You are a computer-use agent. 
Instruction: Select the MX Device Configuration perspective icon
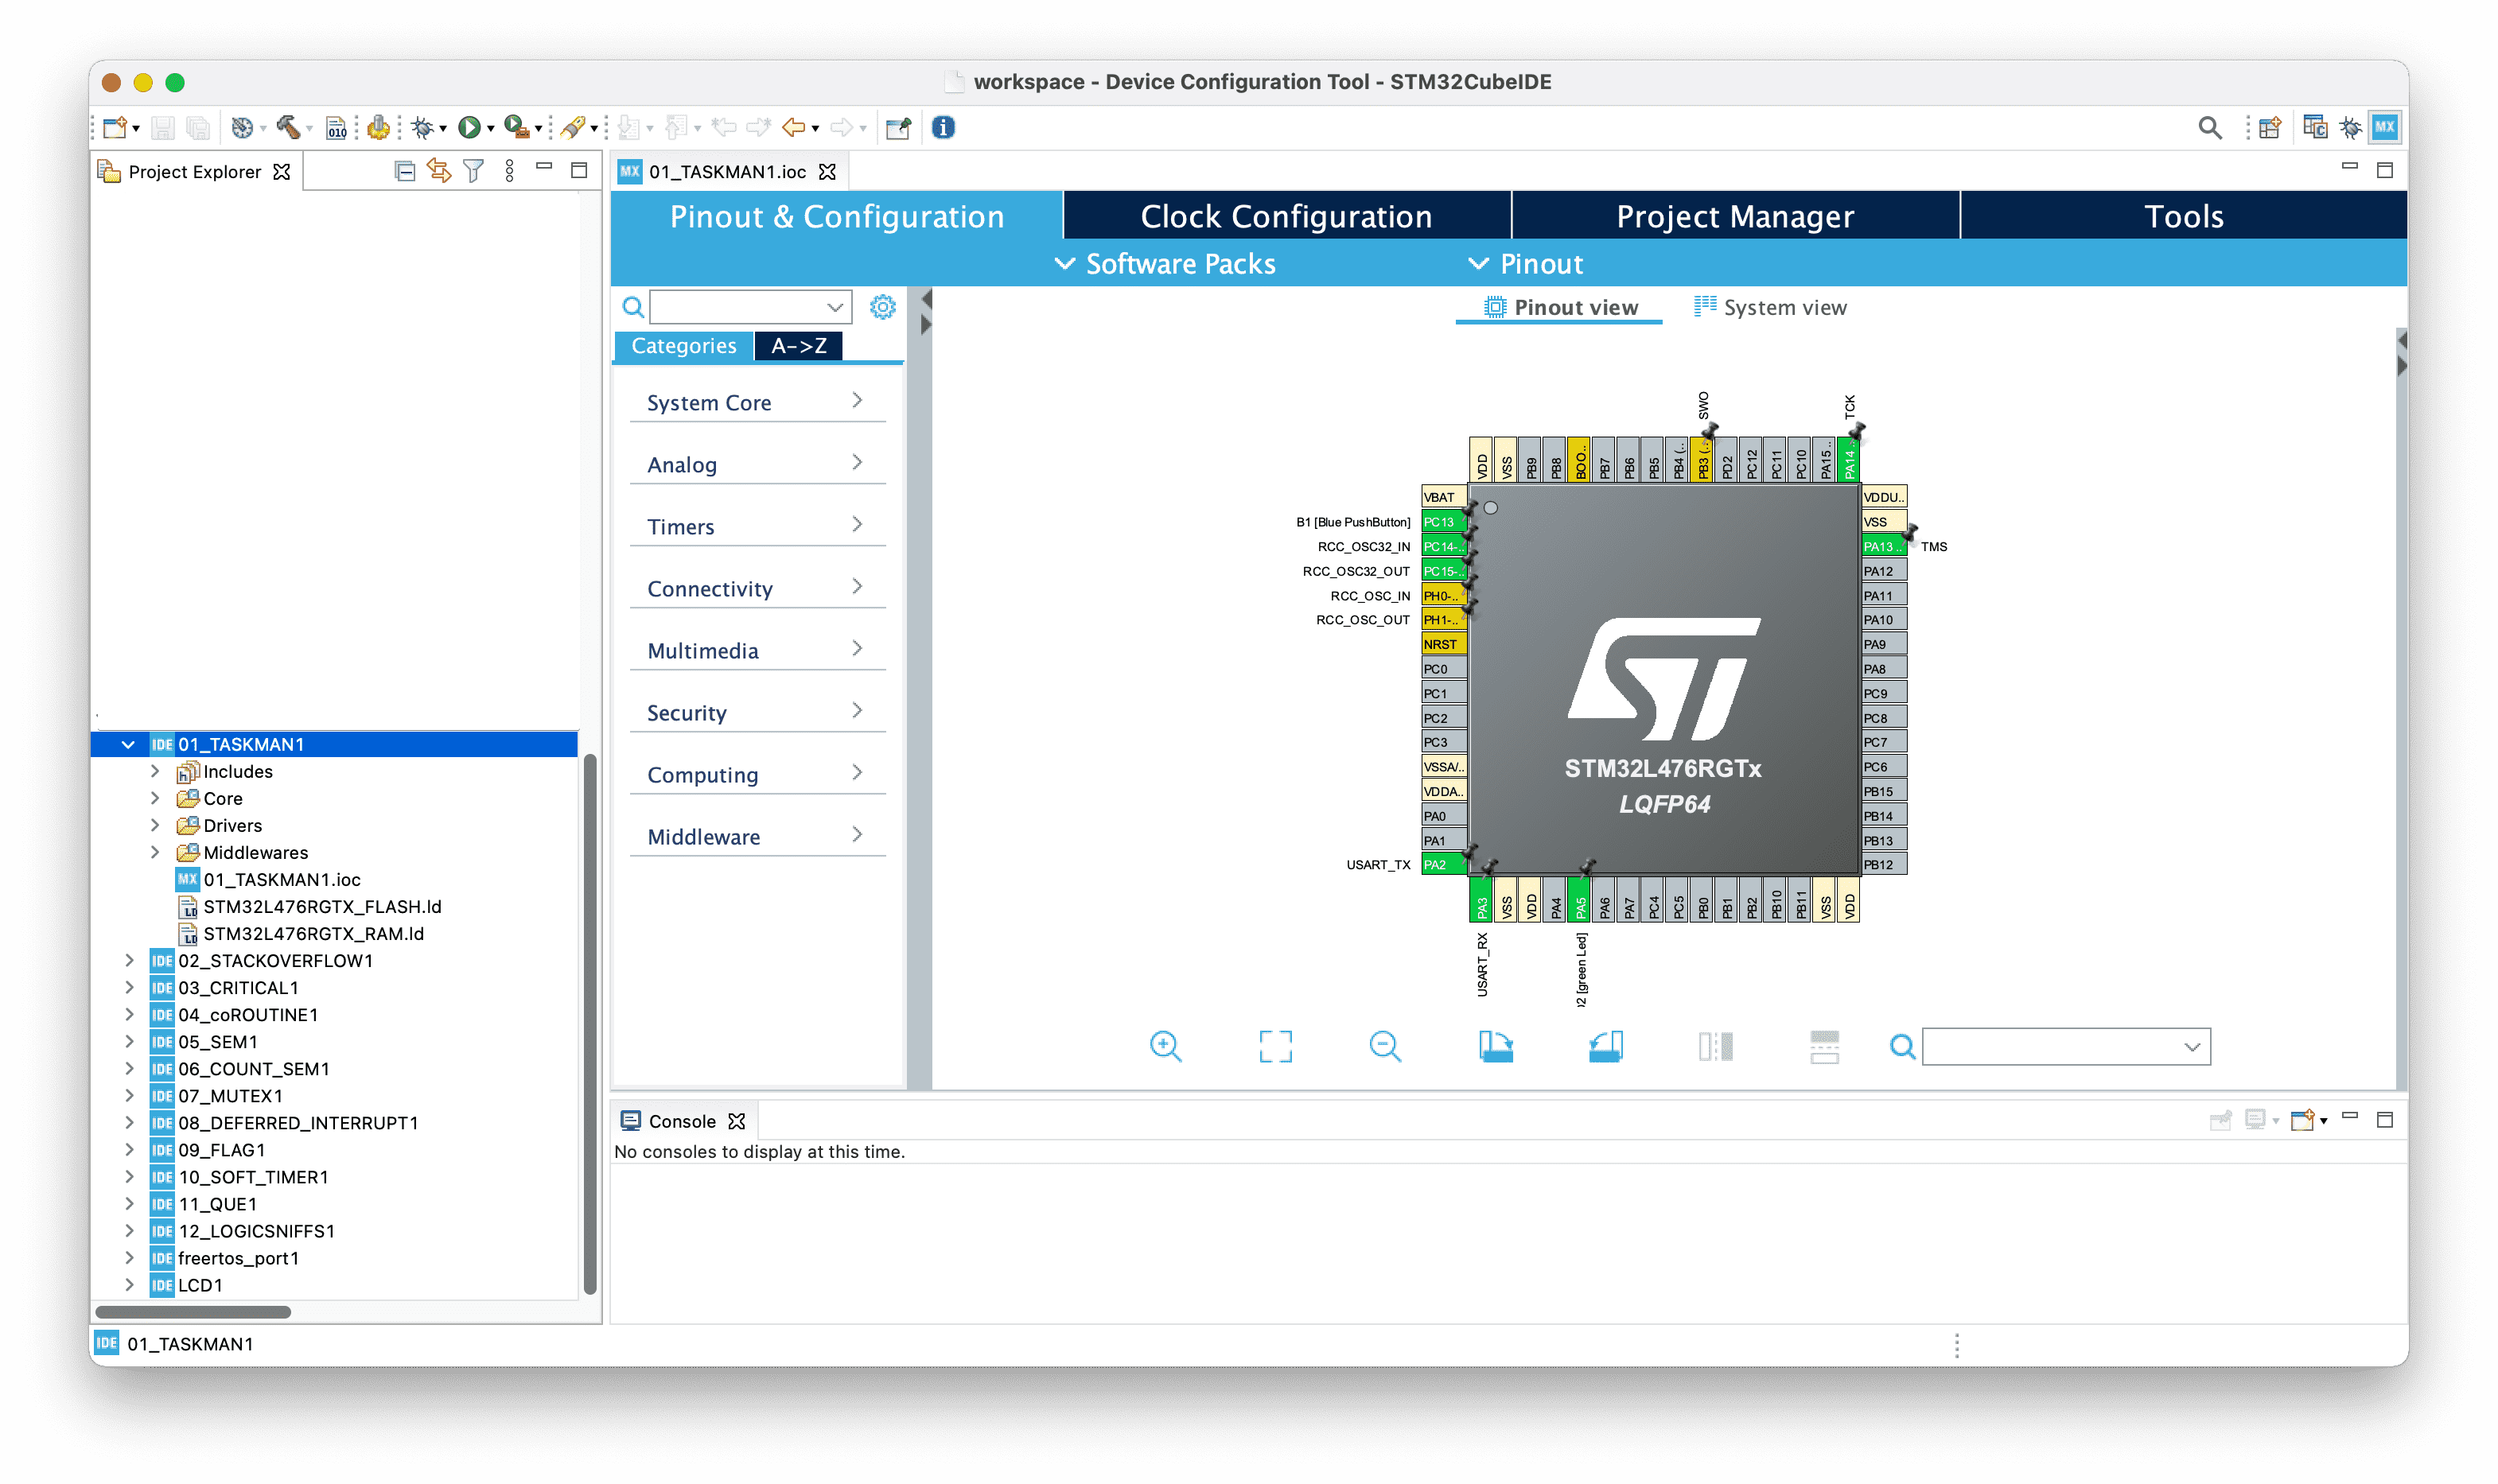[x=2385, y=127]
